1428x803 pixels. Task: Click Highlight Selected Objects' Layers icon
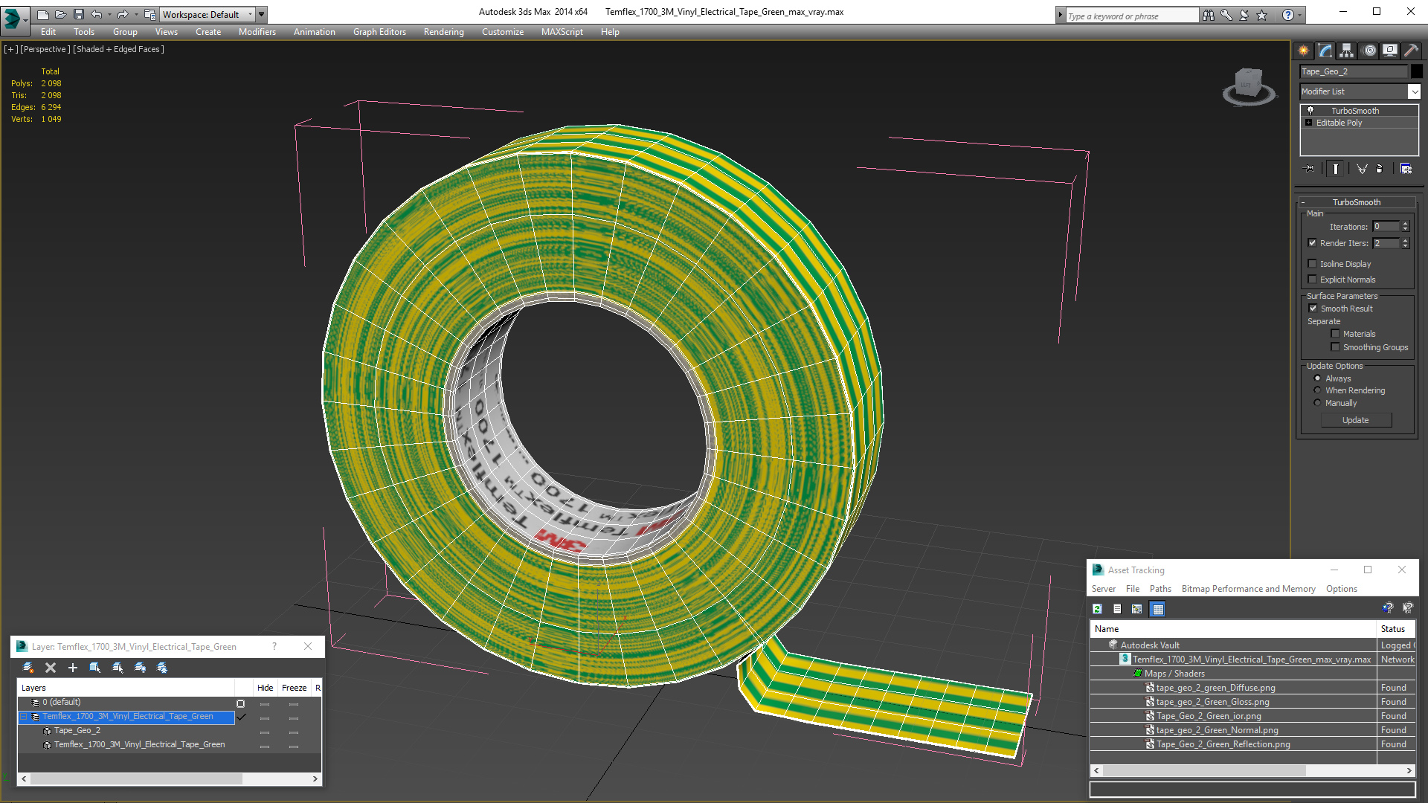pos(118,668)
